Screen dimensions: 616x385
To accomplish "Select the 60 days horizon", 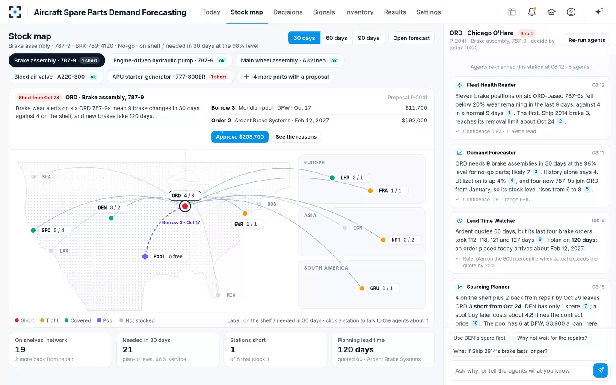I will pyautogui.click(x=336, y=38).
